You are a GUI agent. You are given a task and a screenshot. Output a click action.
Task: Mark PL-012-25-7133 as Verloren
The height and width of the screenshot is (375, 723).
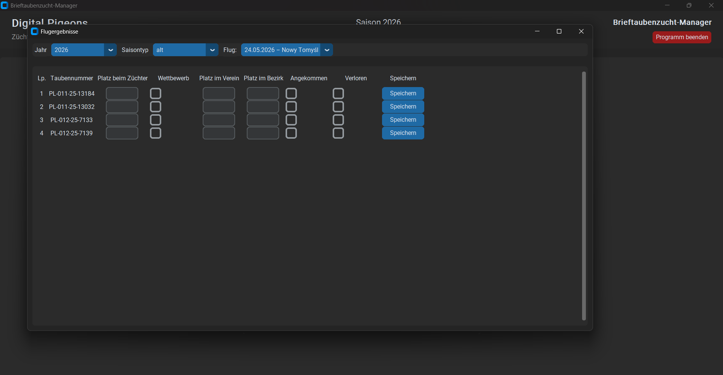[338, 120]
